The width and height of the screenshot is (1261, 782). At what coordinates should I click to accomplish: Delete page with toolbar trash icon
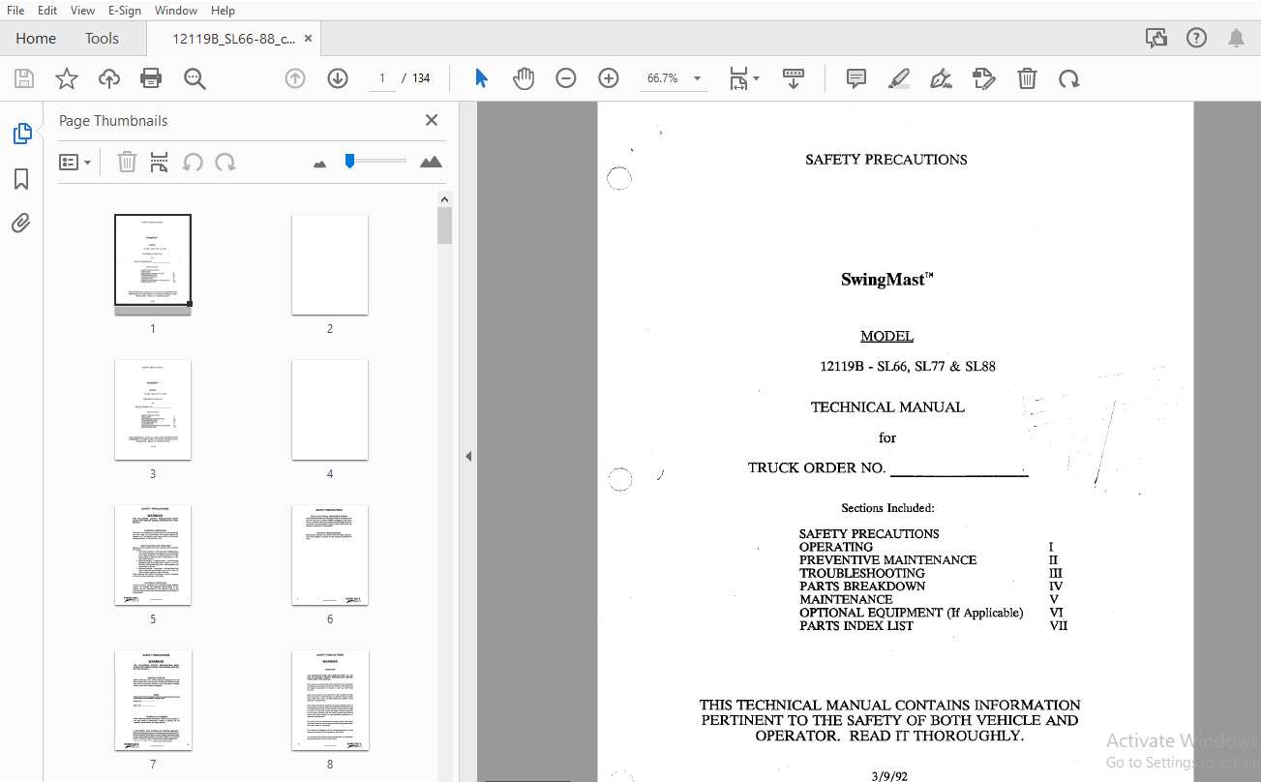coord(1027,78)
